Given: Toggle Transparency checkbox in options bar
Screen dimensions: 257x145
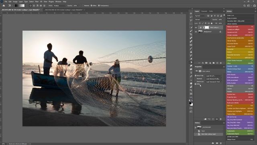Looking at the screenshot, I should pos(99,6).
